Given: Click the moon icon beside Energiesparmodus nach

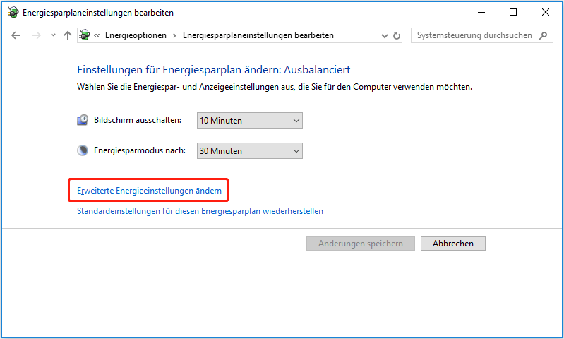Looking at the screenshot, I should click(83, 150).
